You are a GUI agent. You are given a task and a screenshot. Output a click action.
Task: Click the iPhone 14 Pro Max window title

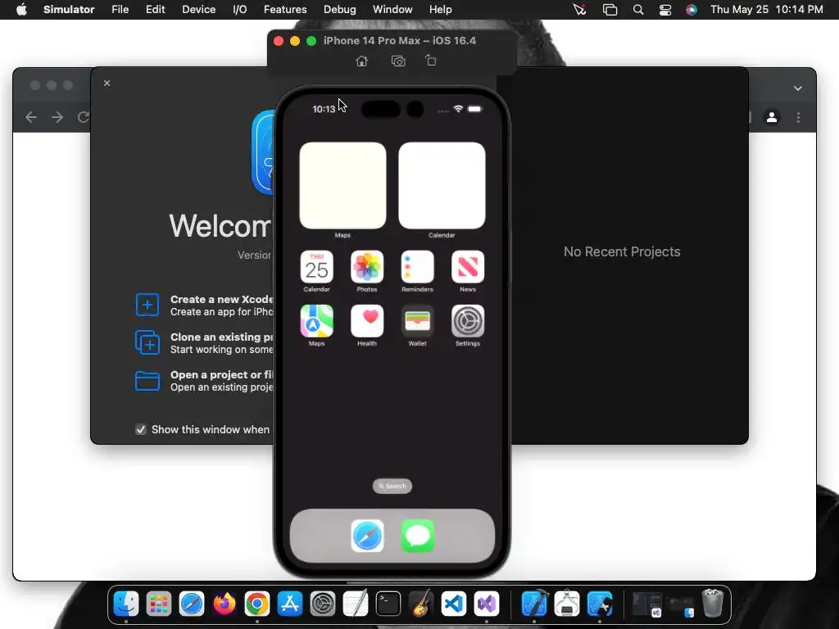coord(399,41)
